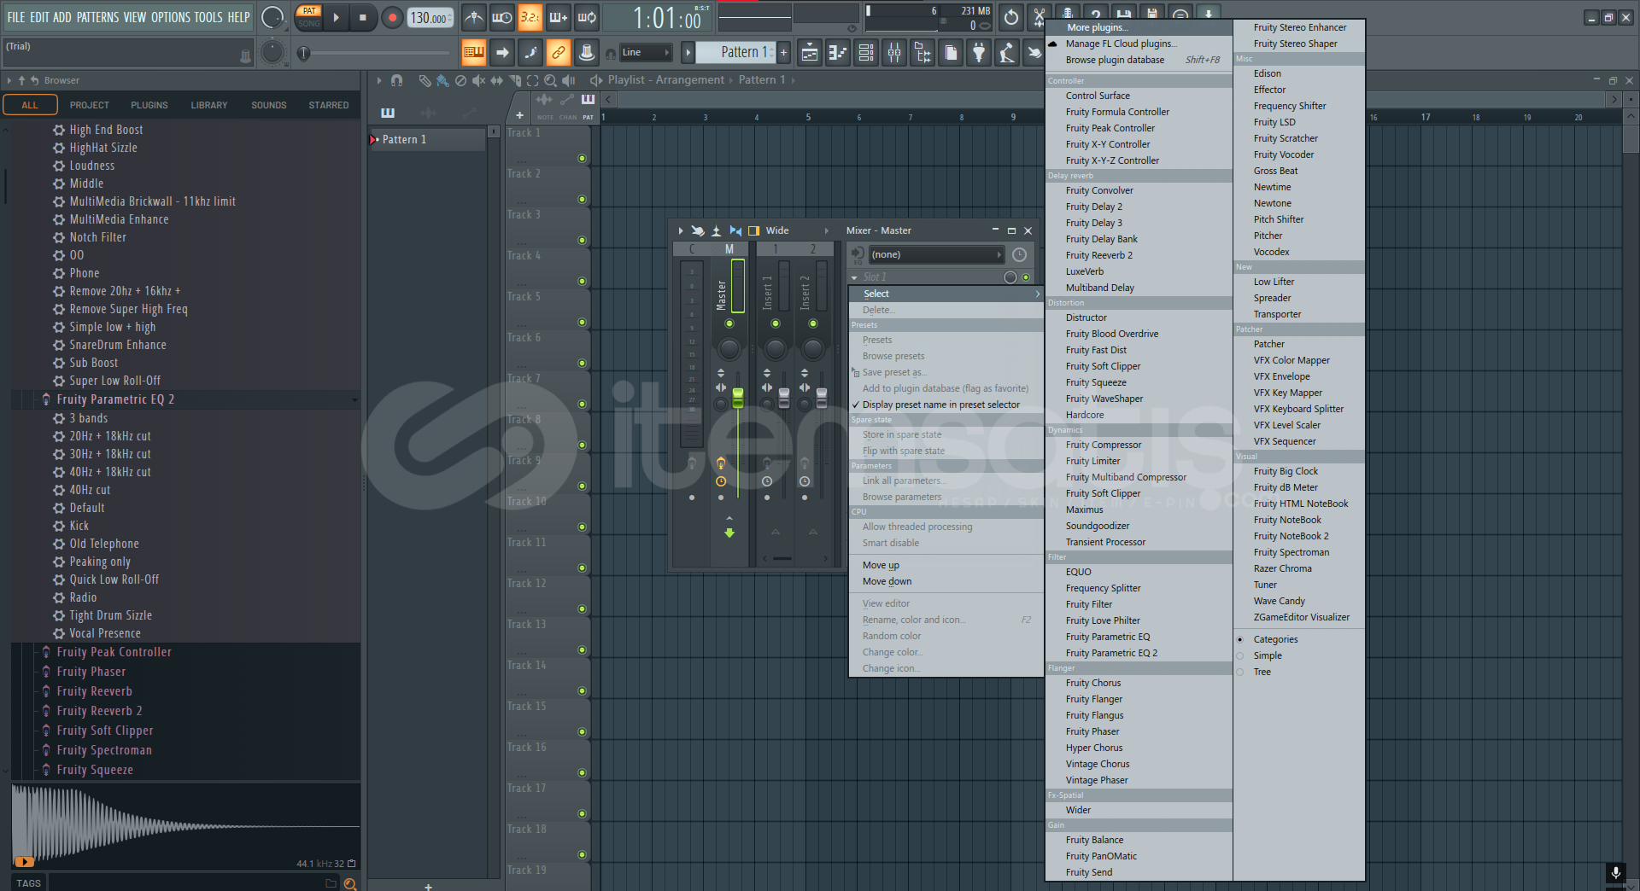Select the Mute tool in Playlist toolbar
The image size is (1640, 891).
tap(478, 80)
